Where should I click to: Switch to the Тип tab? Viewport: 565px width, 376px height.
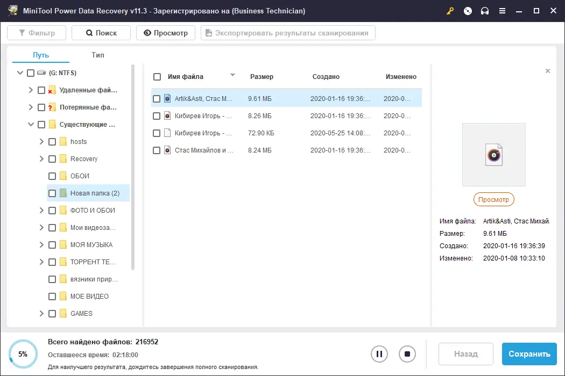[x=97, y=55]
